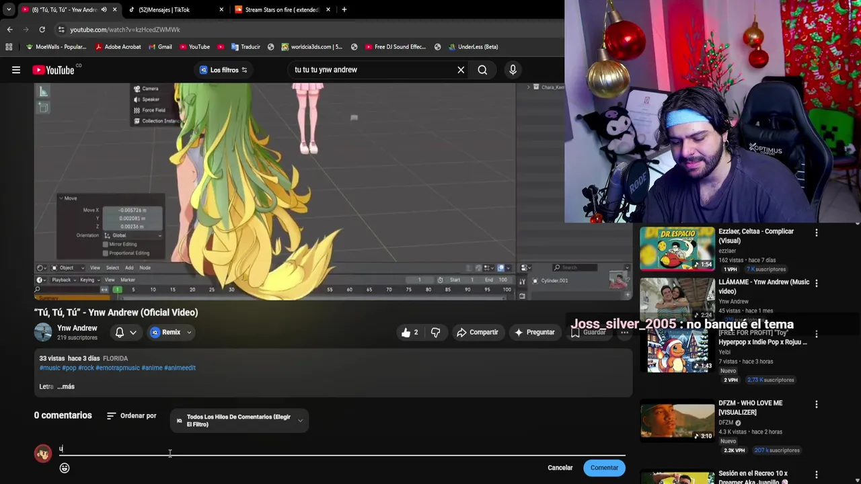This screenshot has width=861, height=484.
Task: Open Adobe Acrobat bookmark
Action: (118, 47)
